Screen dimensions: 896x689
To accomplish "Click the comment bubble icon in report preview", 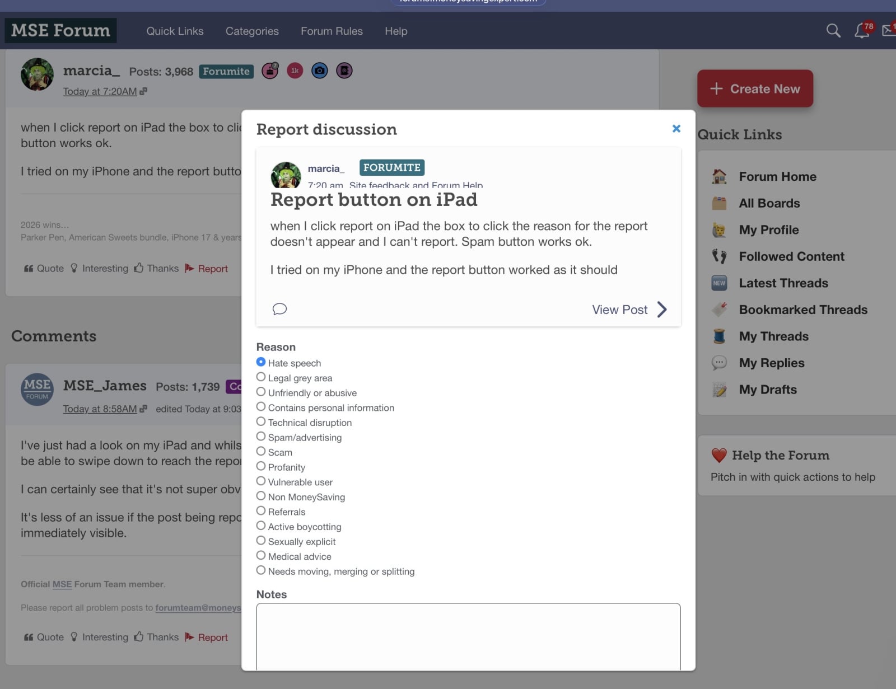I will coord(279,309).
